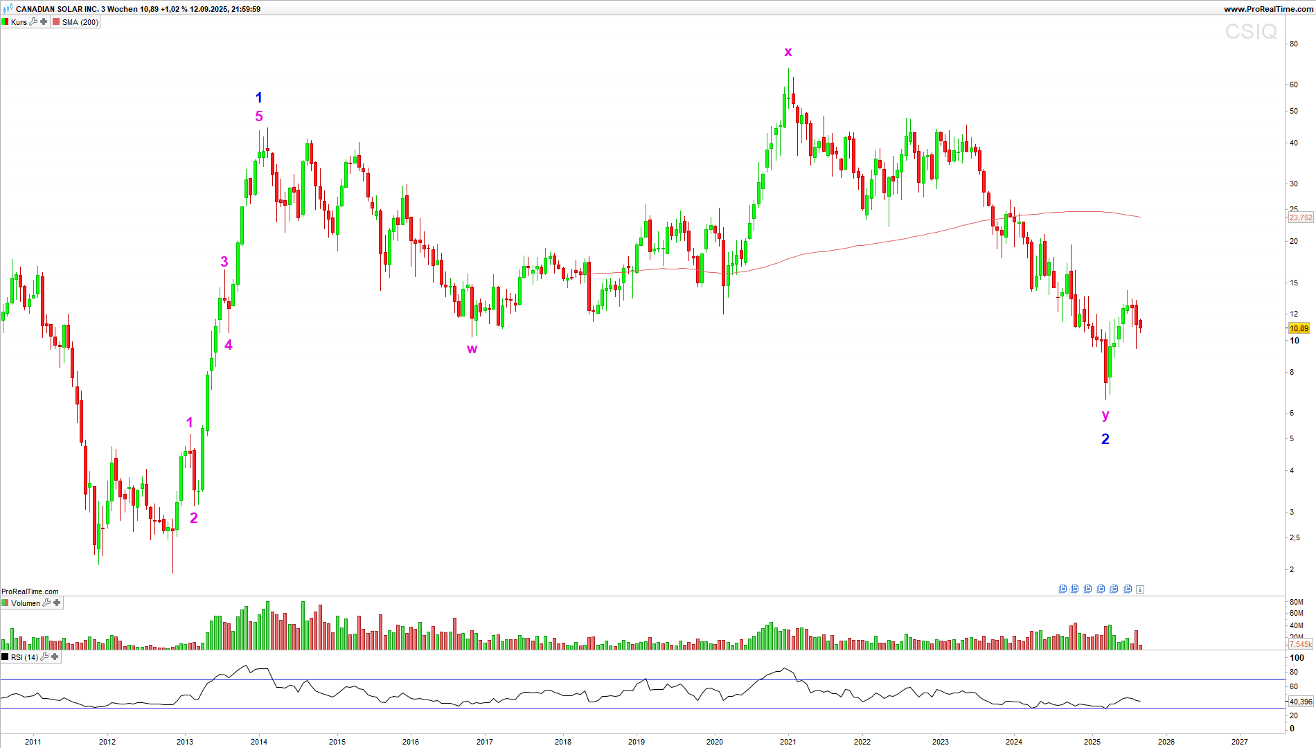Viewport: 1316px width, 748px height.
Task: Open the www.ProRealTime.com link
Action: click(x=1268, y=9)
